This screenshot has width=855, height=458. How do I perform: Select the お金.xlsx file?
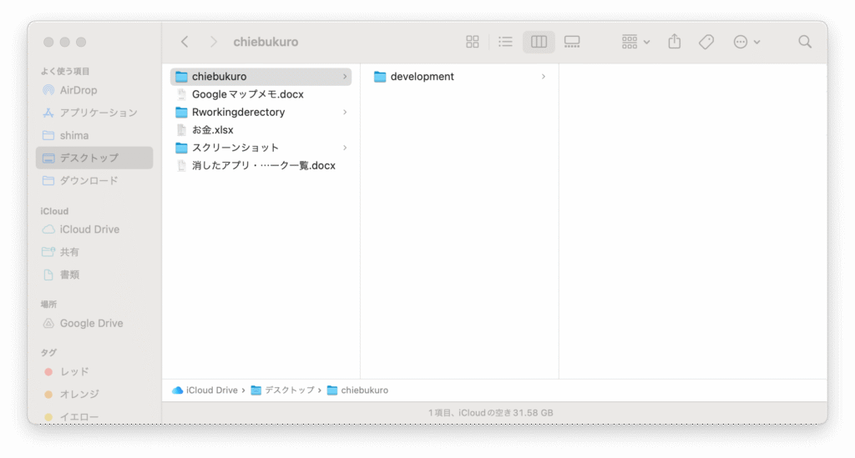[x=261, y=130]
